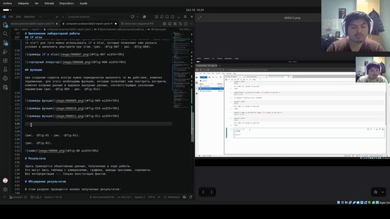Viewport: 390px width, 219px height.
Task: Open the Dispositivos menu of the VM window
Action: coord(66,4)
